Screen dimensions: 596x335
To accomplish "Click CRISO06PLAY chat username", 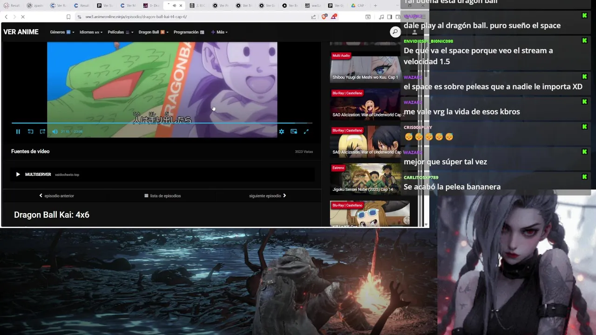I will 418,127.
